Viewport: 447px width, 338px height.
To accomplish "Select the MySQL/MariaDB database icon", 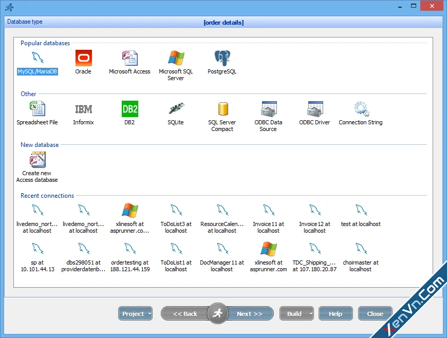I will (x=38, y=58).
